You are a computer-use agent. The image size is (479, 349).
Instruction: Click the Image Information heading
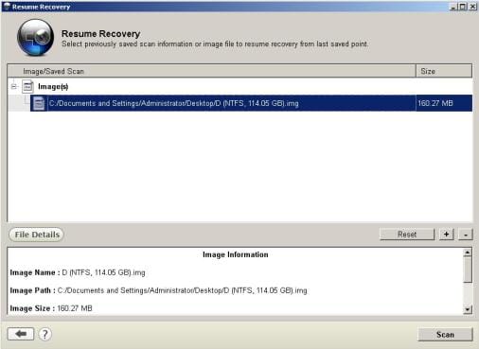[236, 254]
